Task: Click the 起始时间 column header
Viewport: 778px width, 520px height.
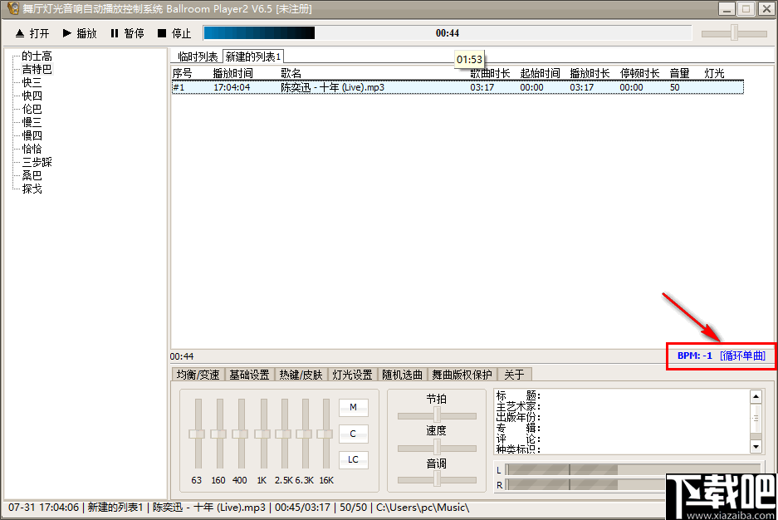Action: pos(540,73)
